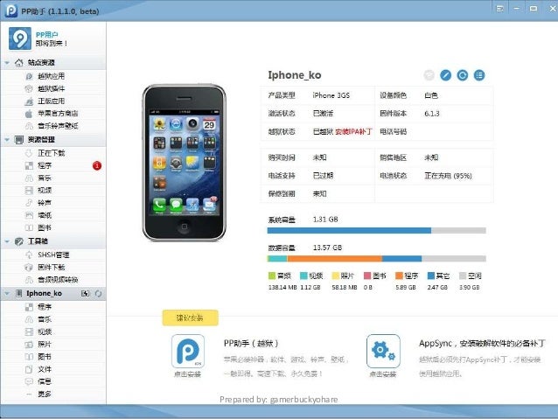
Task: Click the 正在充电 (95%) battery status
Action: tap(448, 176)
